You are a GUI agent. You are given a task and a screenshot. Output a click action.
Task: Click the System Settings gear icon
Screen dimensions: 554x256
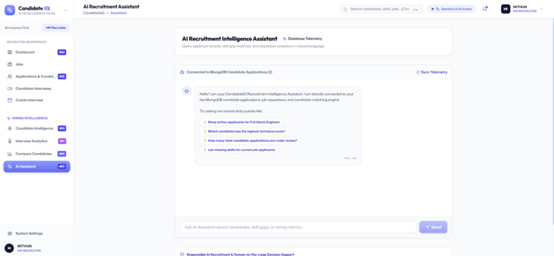(10, 233)
